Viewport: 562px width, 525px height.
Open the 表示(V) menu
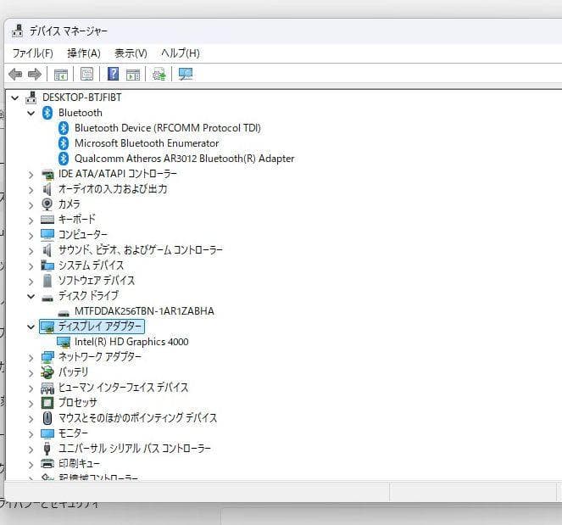pos(131,53)
